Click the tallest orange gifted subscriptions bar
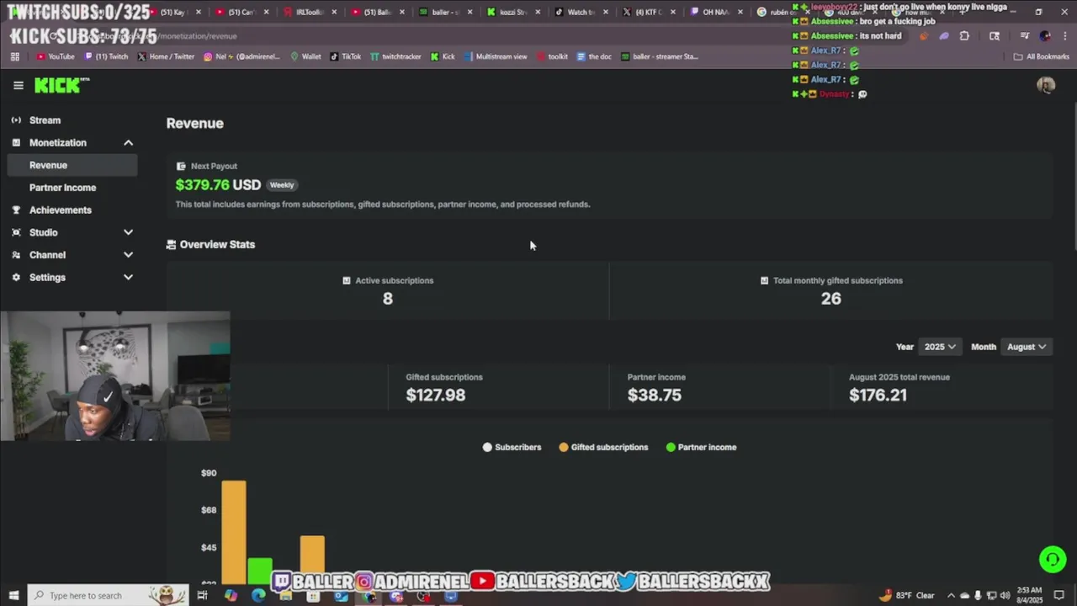 tap(234, 531)
